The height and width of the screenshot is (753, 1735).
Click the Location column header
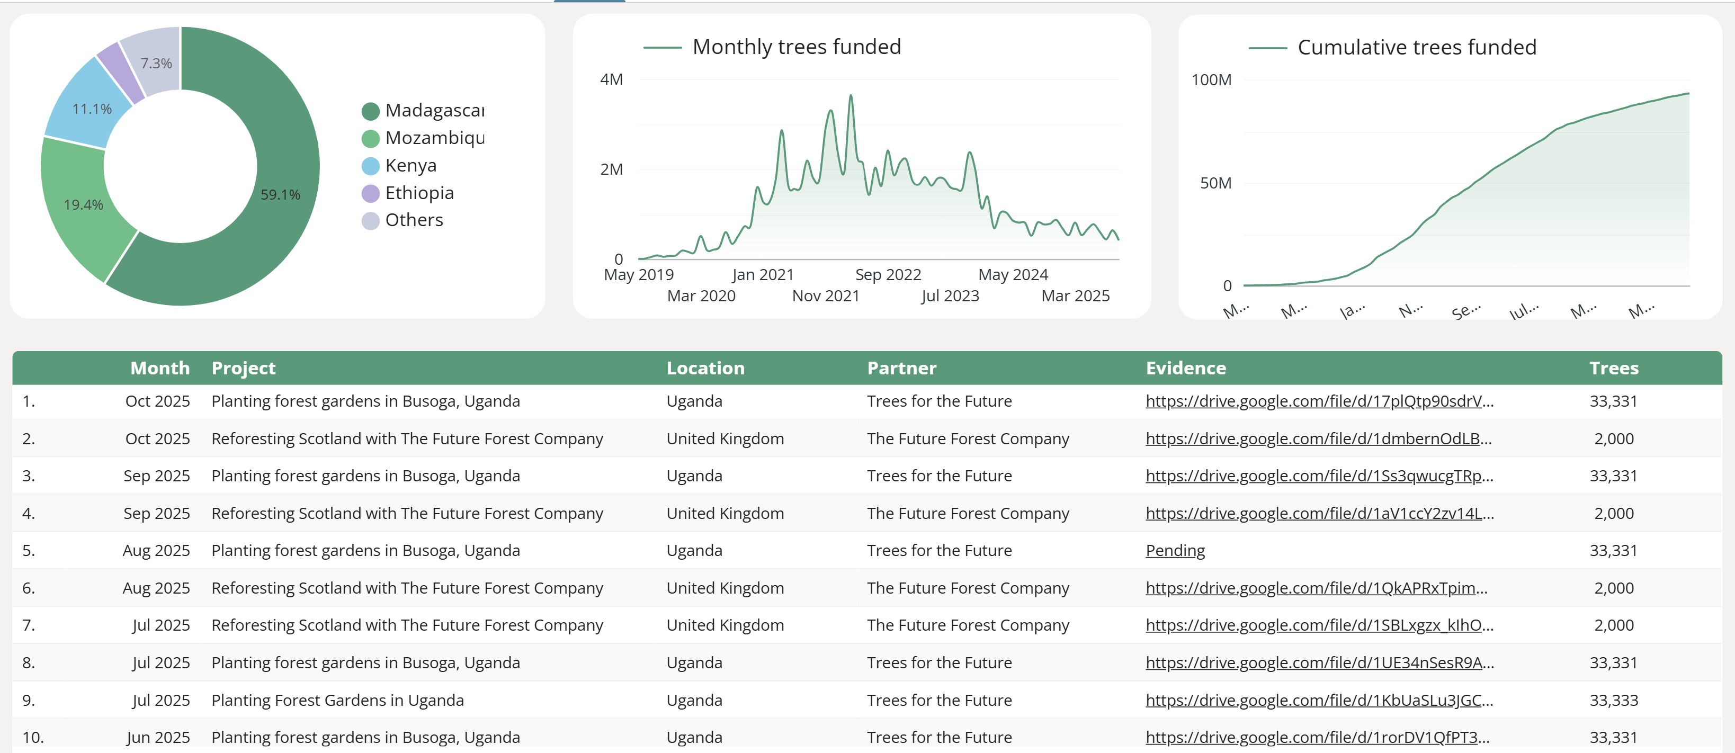(x=705, y=367)
